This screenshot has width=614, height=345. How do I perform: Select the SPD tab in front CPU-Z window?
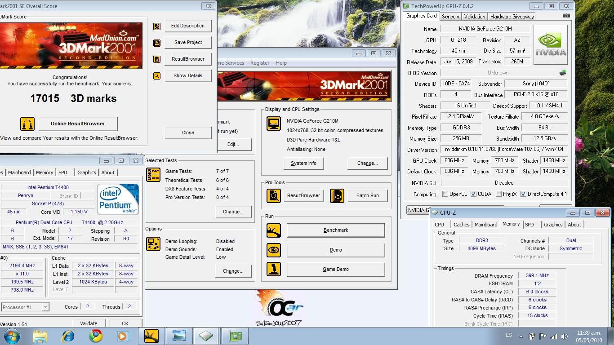coord(529,225)
